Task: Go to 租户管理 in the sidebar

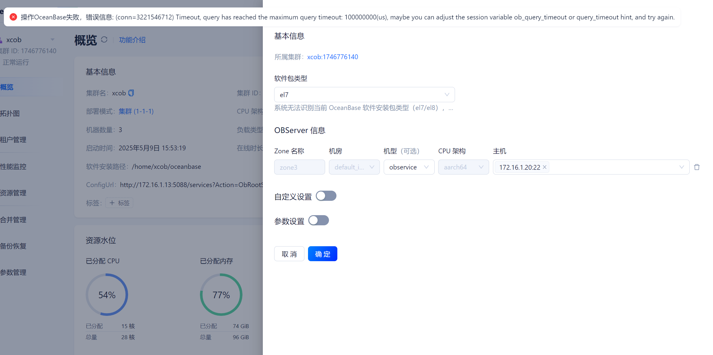Action: (x=13, y=140)
